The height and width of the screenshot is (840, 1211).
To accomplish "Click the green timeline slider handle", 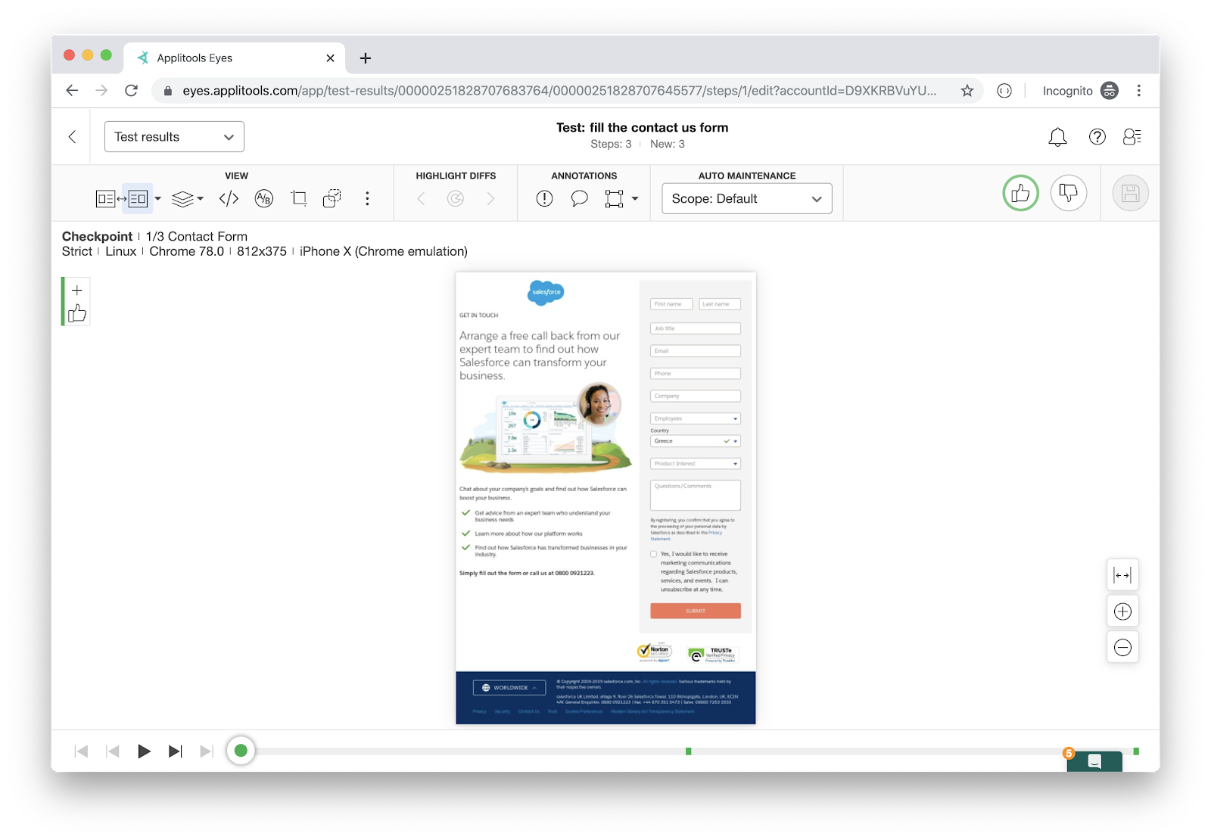I will pos(241,751).
